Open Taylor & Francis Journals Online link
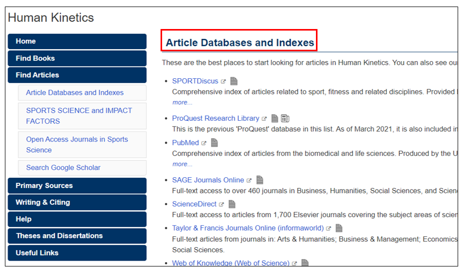The width and height of the screenshot is (462, 272). (248, 228)
